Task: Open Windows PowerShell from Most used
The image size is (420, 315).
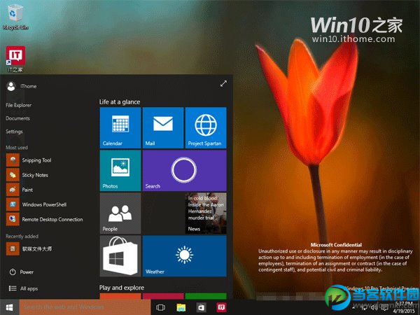Action: pyautogui.click(x=42, y=204)
